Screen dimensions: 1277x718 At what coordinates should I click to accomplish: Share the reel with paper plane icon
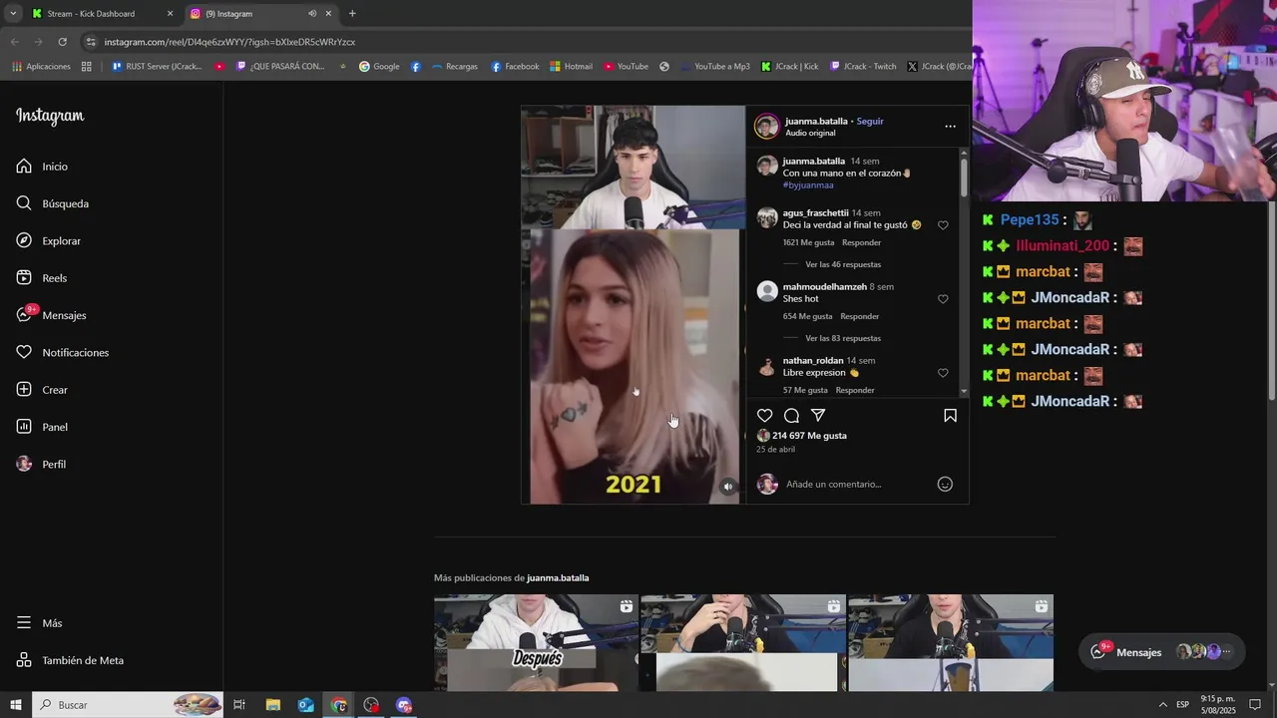818,416
